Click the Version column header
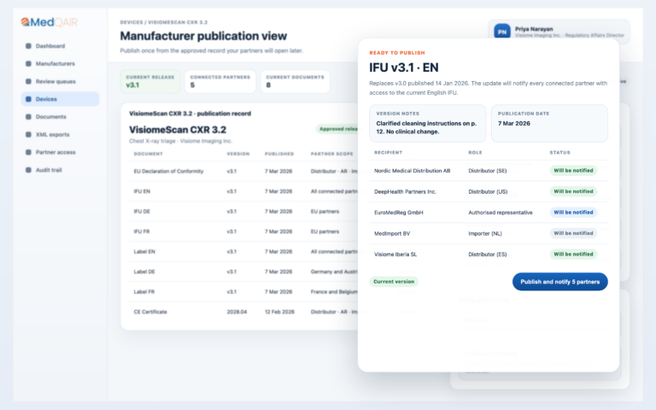The image size is (656, 410). [238, 154]
